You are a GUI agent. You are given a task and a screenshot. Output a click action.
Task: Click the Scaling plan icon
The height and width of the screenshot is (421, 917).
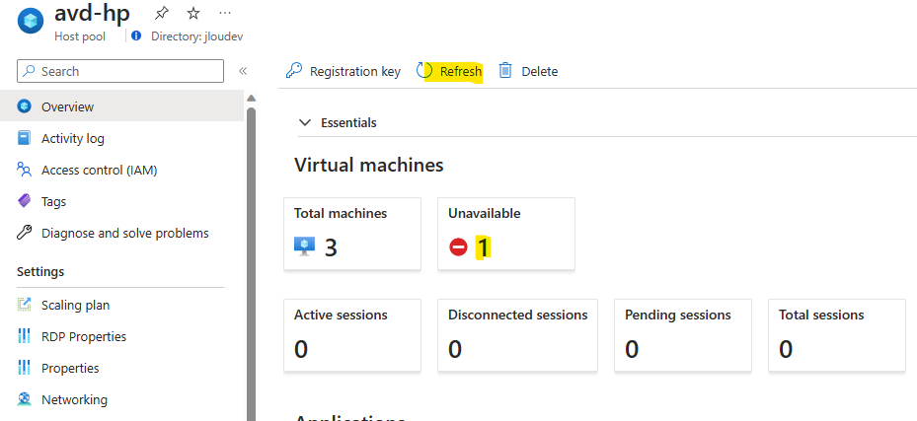[24, 305]
